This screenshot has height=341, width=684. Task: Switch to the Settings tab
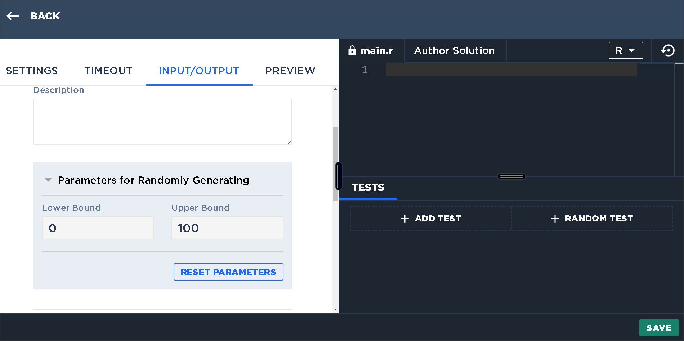(32, 71)
